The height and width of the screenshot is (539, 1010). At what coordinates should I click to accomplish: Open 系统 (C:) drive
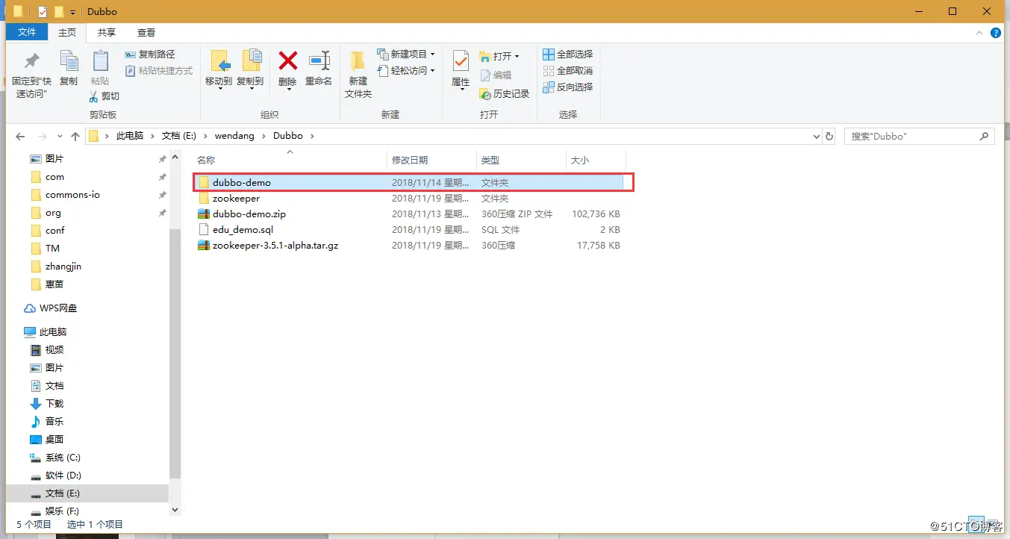coord(63,458)
